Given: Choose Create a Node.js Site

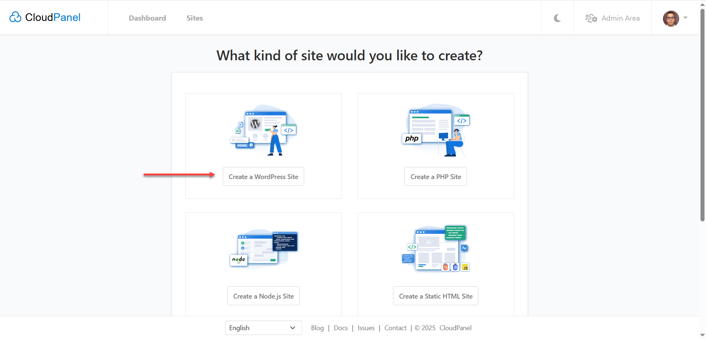Looking at the screenshot, I should [x=263, y=296].
